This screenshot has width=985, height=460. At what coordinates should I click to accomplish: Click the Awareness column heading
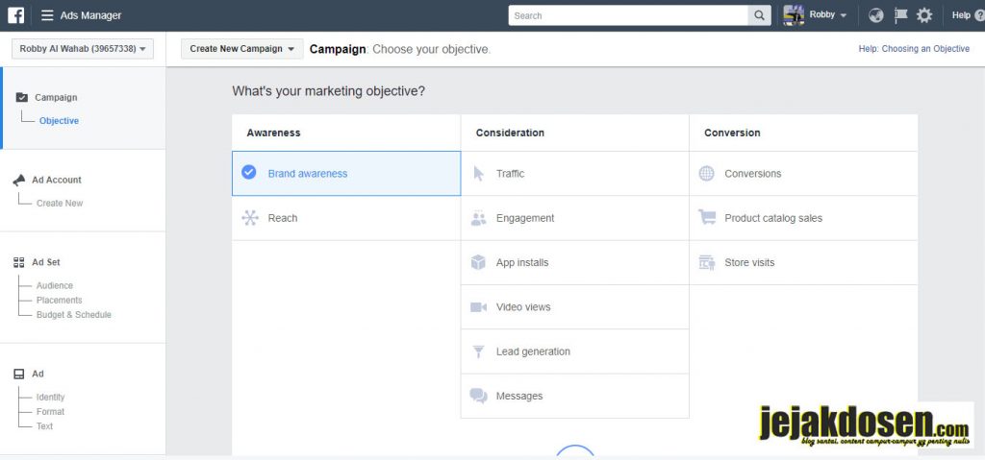pyautogui.click(x=273, y=133)
